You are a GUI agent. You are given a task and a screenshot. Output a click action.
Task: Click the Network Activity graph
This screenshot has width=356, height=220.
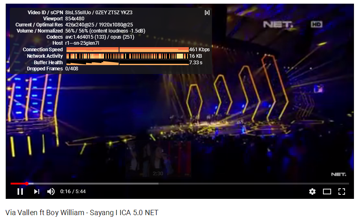pos(127,56)
